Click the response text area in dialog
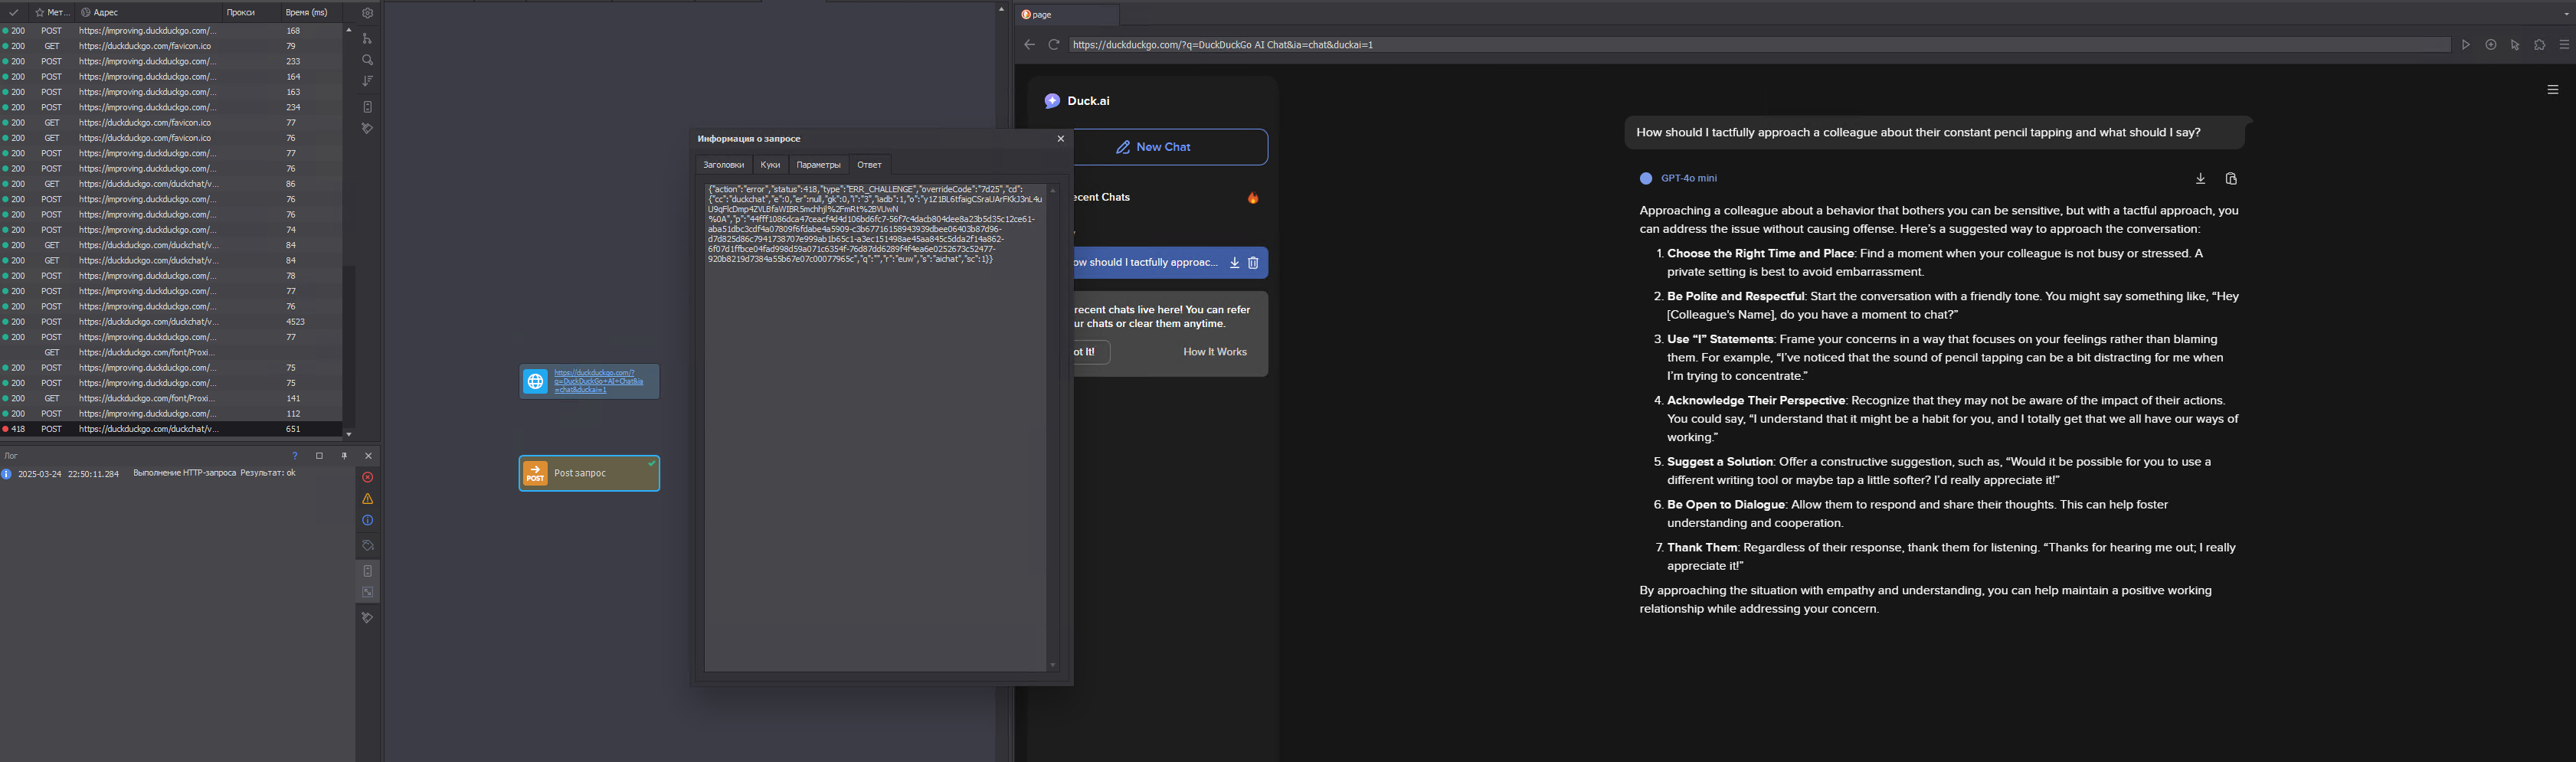This screenshot has width=2576, height=762. pos(876,427)
